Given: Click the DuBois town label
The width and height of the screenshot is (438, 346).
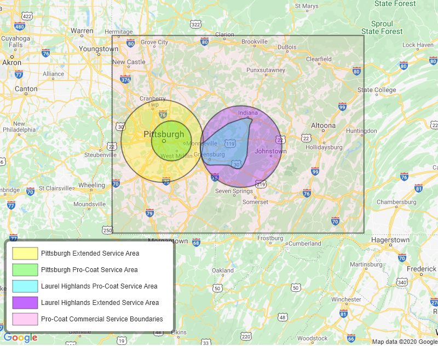Looking at the screenshot, I should 287,47.
